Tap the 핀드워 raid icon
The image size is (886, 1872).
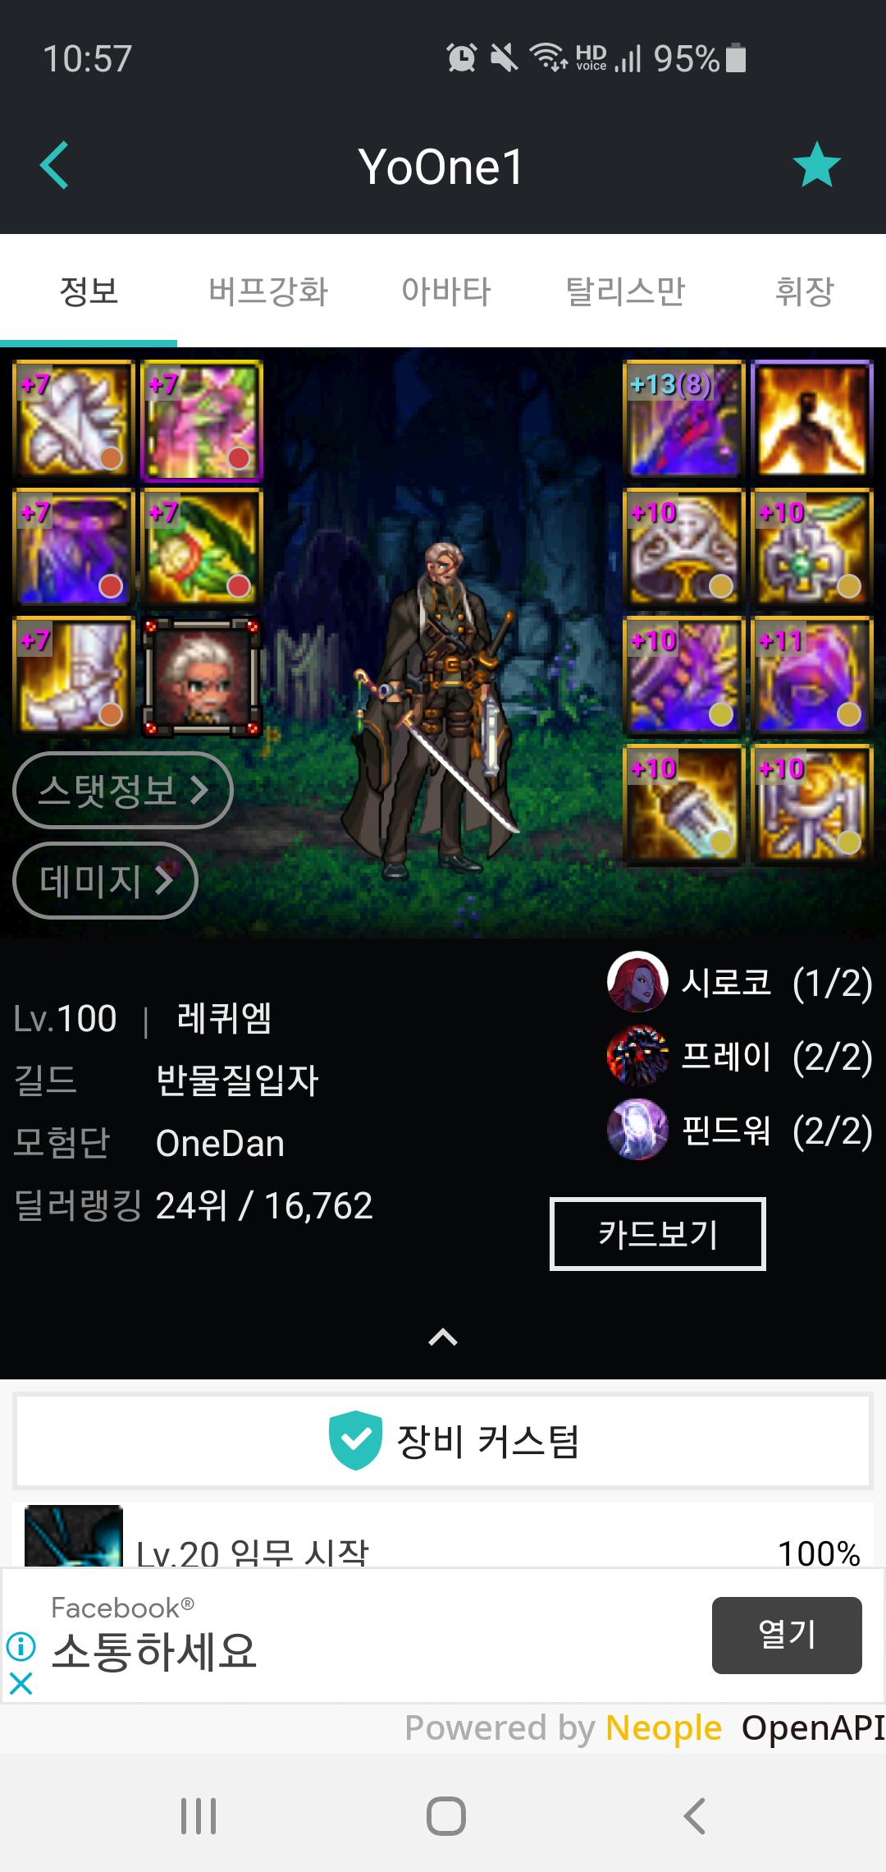point(637,1130)
